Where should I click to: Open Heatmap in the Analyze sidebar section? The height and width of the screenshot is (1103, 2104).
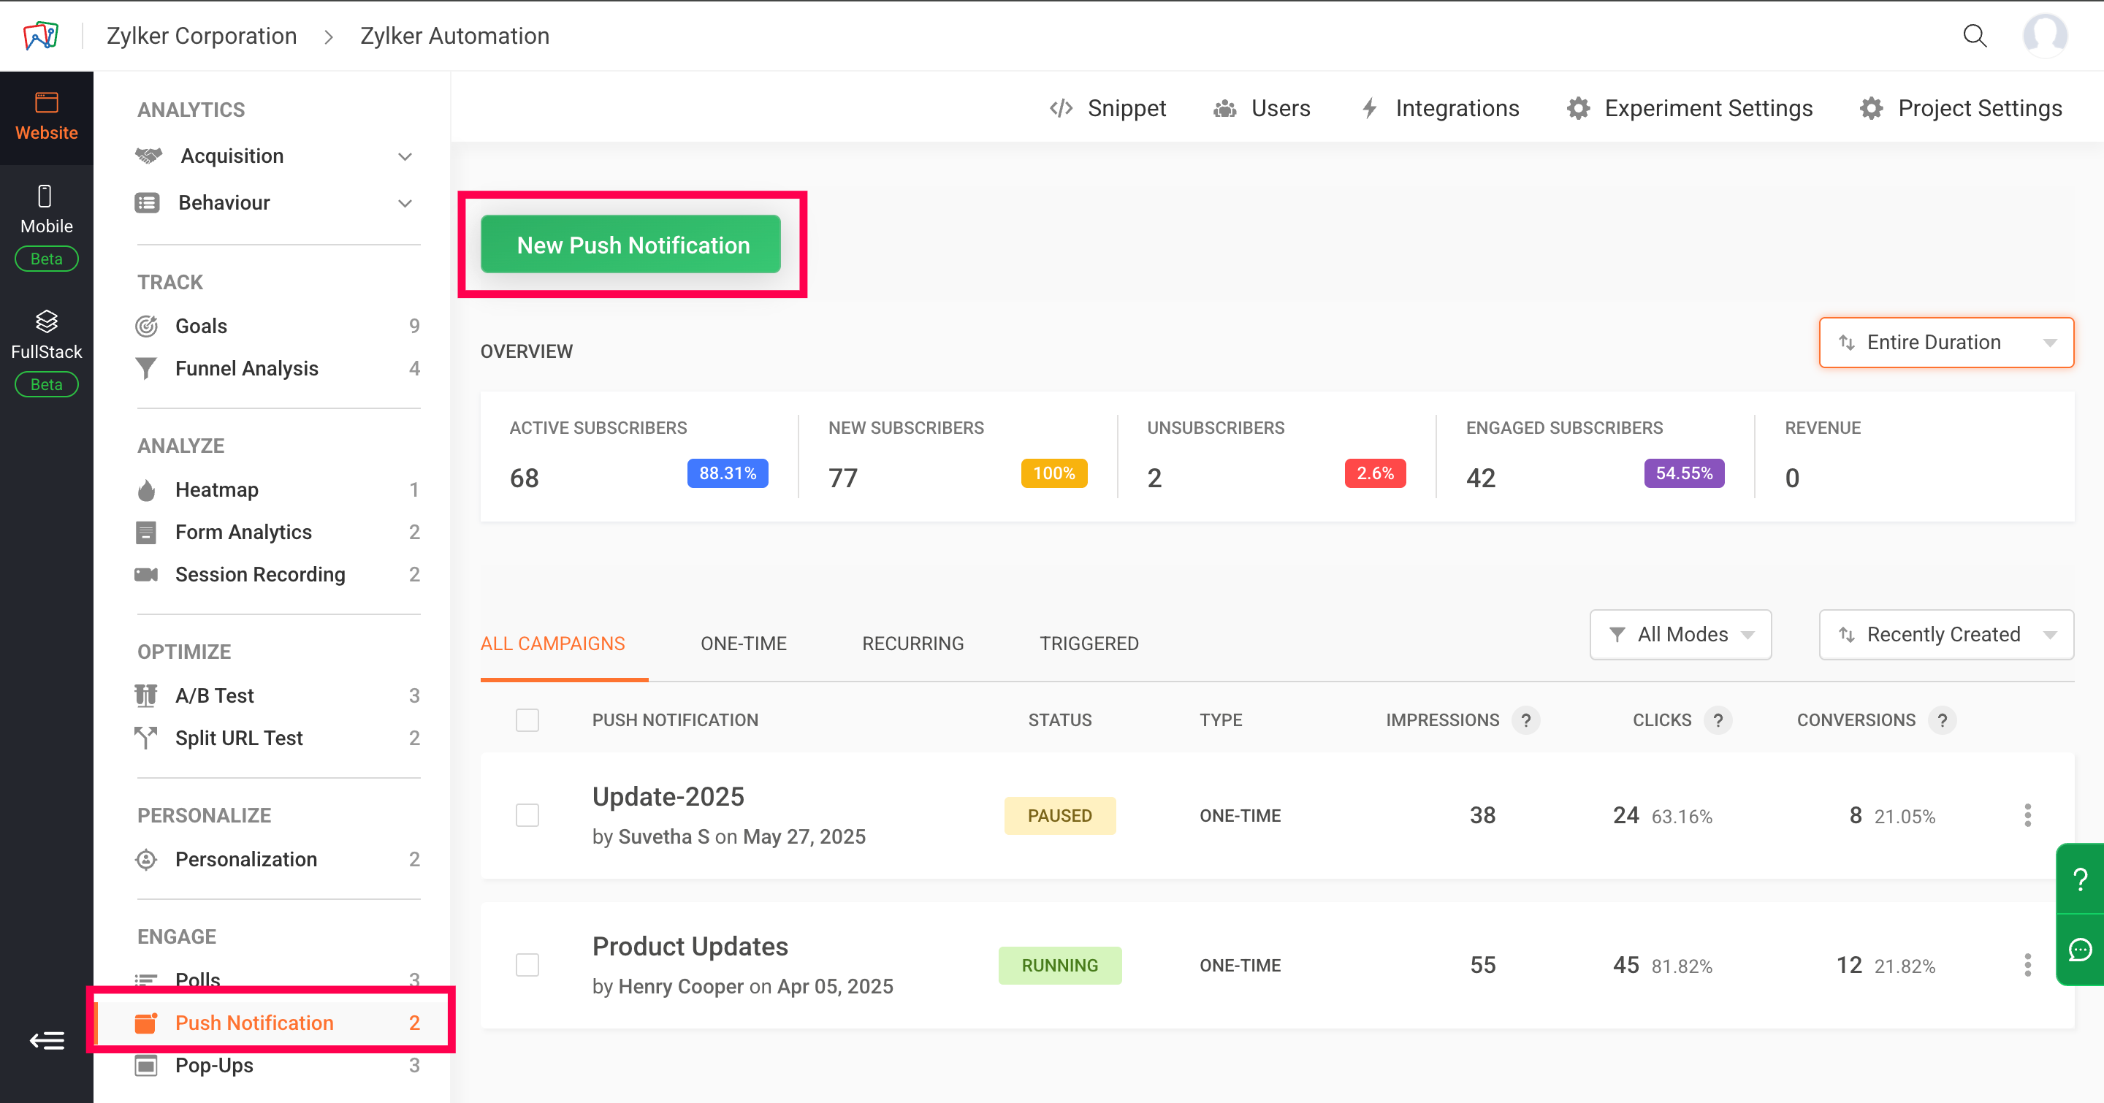(x=216, y=490)
